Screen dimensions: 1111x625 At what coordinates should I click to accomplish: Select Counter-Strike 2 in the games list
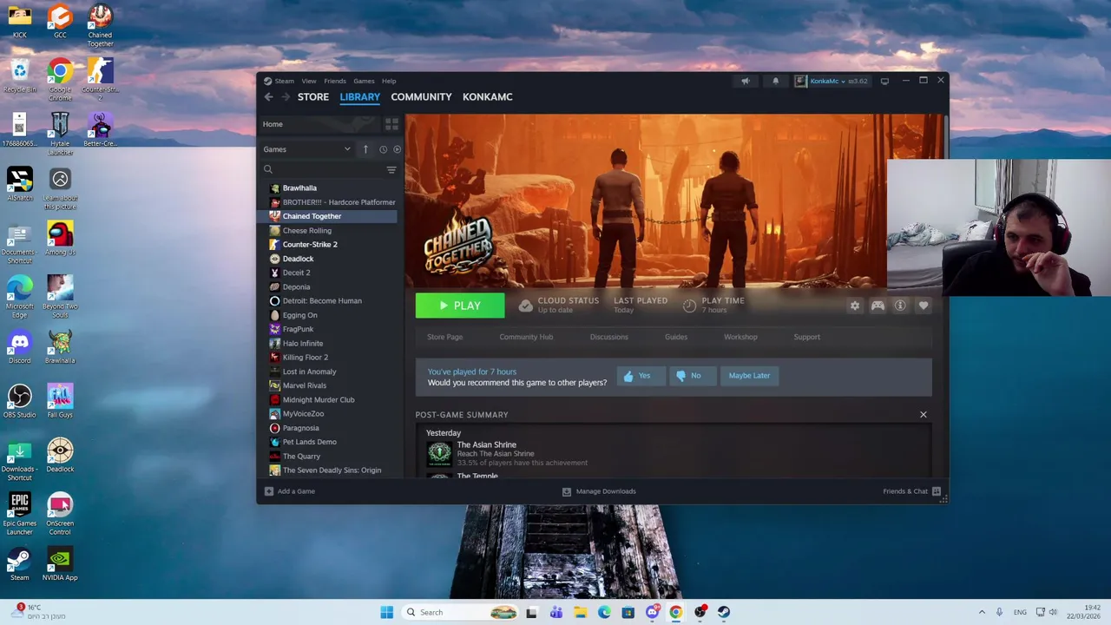coord(330,245)
